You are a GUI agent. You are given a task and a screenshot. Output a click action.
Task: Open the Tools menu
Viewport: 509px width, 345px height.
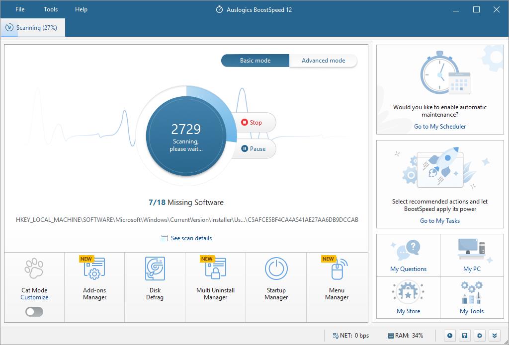point(51,9)
